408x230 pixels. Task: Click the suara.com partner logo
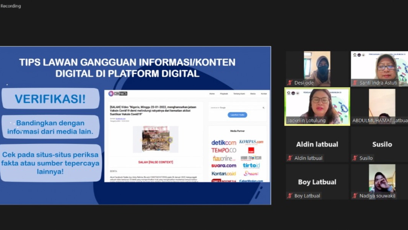point(223,166)
